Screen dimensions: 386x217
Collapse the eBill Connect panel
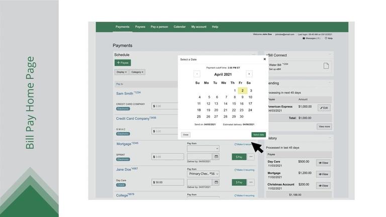330,54
